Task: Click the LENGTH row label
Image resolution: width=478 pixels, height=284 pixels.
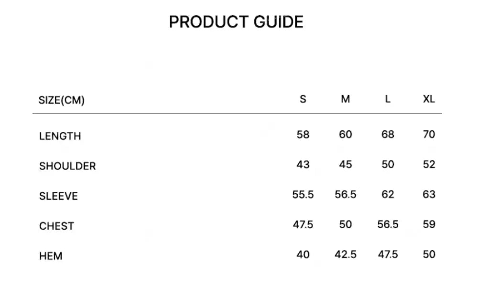Action: pyautogui.click(x=60, y=136)
